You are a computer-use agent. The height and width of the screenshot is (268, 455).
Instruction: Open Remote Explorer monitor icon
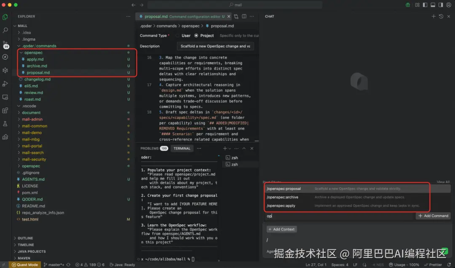coord(5,97)
